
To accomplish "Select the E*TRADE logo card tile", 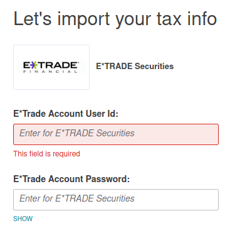I will 51,67.
